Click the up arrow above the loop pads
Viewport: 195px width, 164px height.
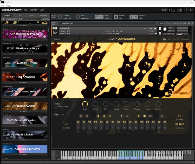click(x=121, y=116)
